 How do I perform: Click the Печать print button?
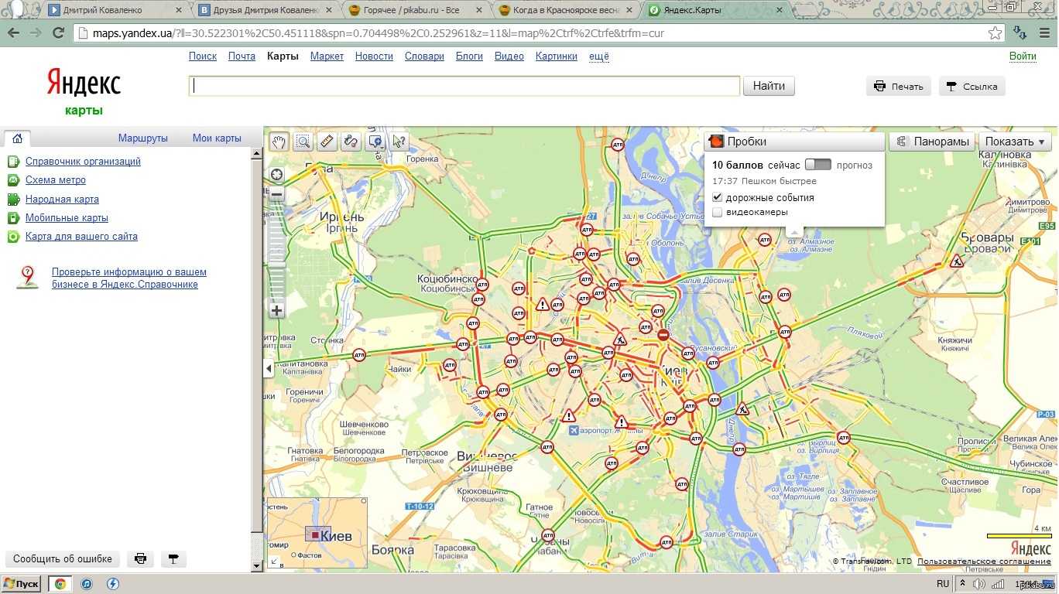click(x=899, y=87)
